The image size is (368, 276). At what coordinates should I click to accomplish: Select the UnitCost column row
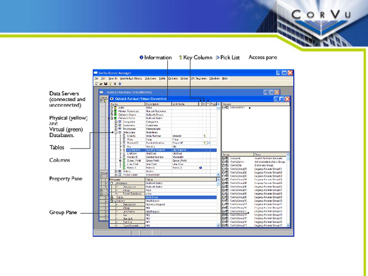(163, 153)
